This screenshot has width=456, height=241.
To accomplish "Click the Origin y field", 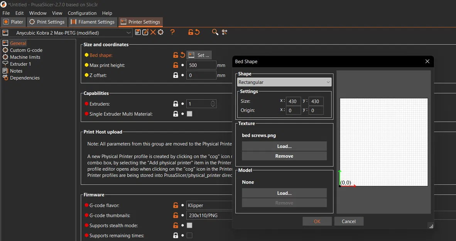I will (316, 110).
